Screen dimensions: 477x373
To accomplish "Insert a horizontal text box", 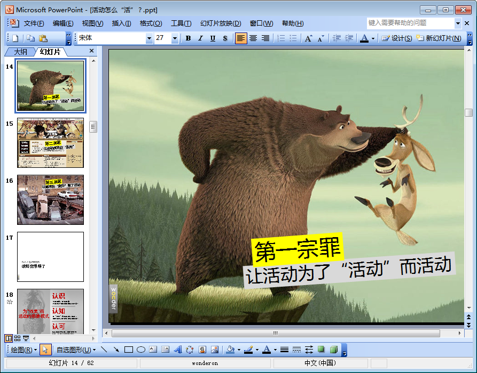I will [153, 350].
